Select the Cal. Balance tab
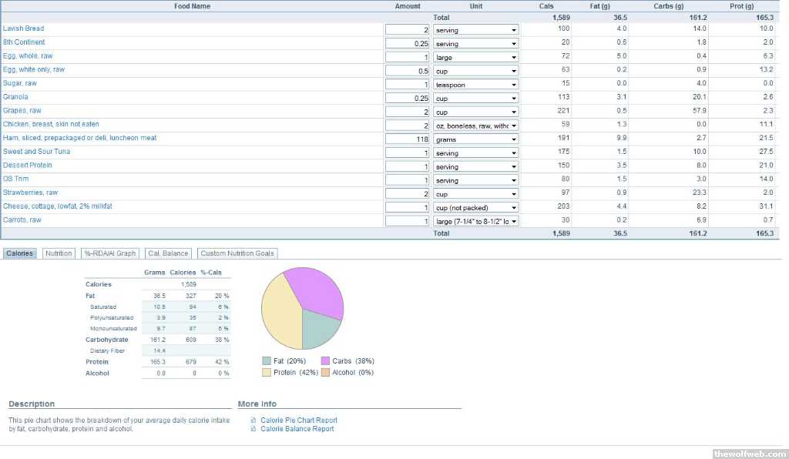This screenshot has width=789, height=459. pyautogui.click(x=168, y=253)
